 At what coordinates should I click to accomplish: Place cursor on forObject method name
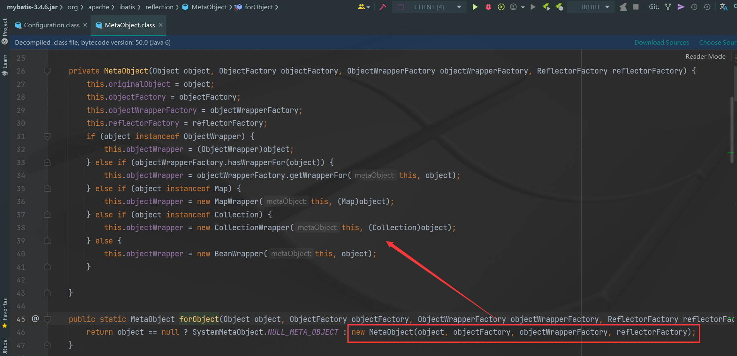(x=199, y=319)
